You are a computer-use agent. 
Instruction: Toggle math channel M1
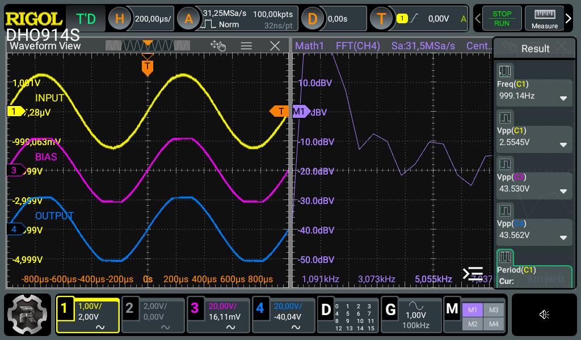[473, 310]
